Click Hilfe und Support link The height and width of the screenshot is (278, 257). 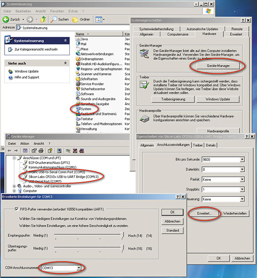coord(27,77)
